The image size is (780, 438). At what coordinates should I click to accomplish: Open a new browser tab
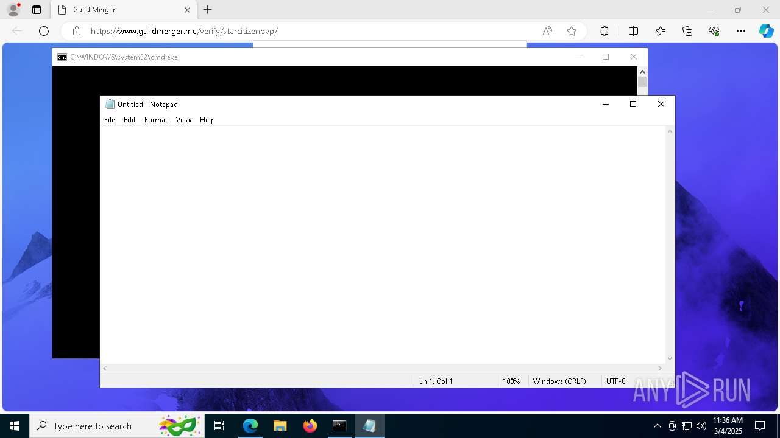pos(208,10)
